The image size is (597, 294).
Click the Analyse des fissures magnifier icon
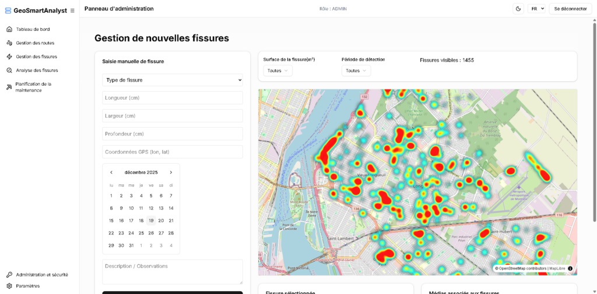pos(9,70)
